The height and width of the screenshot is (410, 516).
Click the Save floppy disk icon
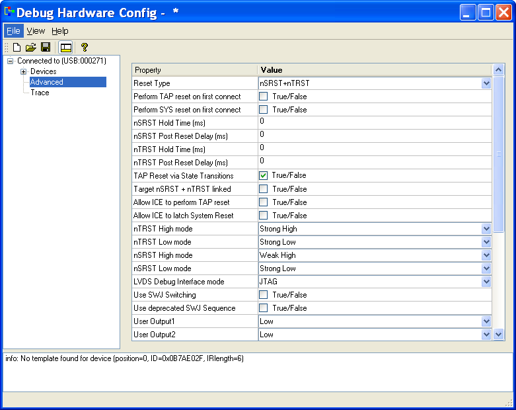[46, 48]
